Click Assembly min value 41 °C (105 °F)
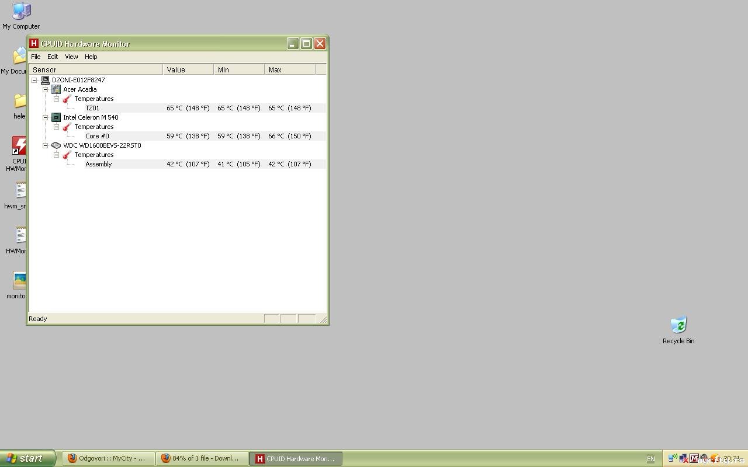This screenshot has height=467, width=748. (239, 164)
